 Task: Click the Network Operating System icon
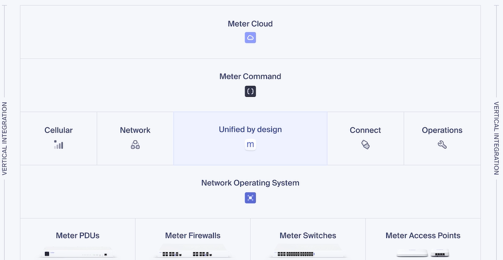[250, 198]
